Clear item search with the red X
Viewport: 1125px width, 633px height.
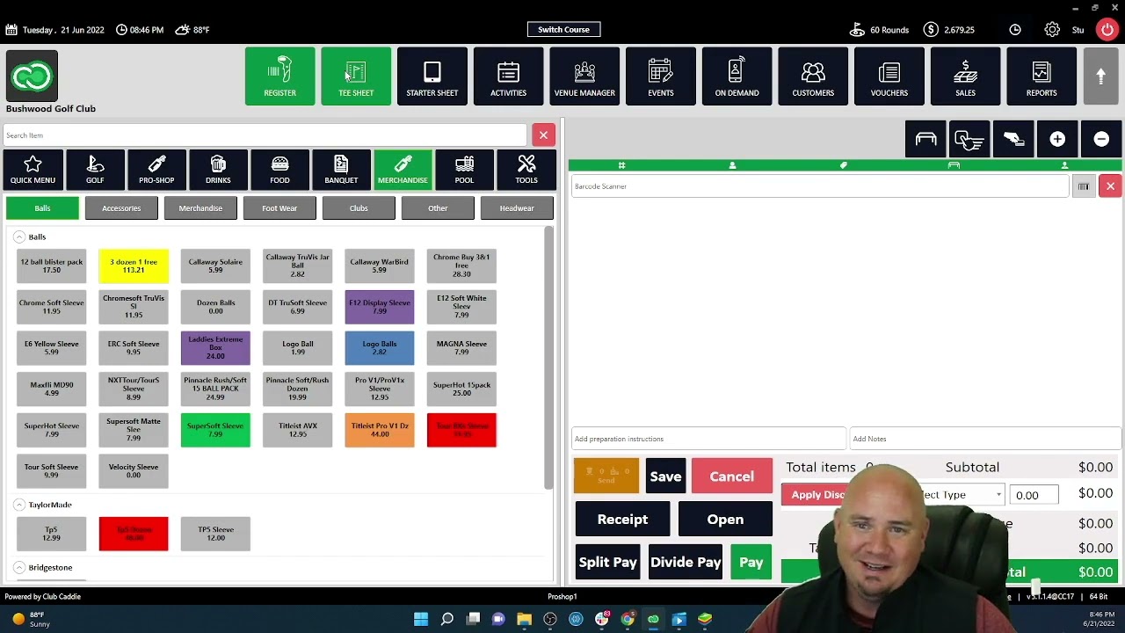(x=543, y=135)
